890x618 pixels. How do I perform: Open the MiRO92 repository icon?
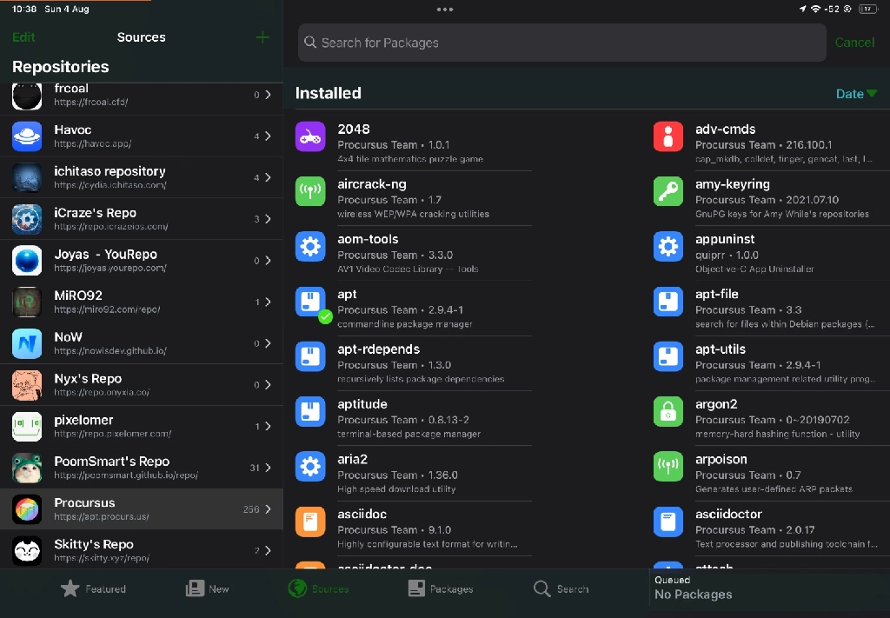27,302
